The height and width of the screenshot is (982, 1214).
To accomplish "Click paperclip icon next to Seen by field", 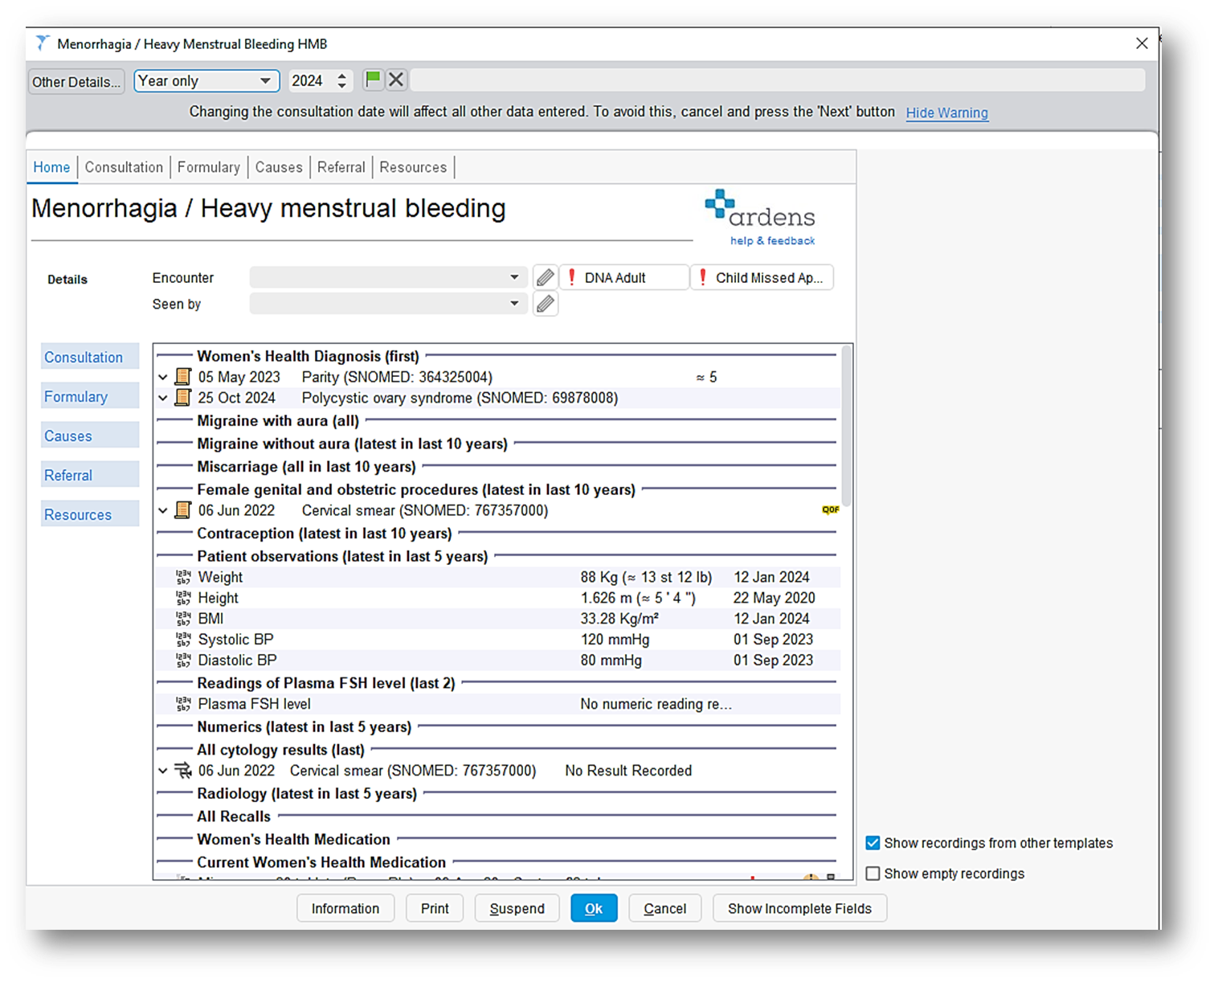I will [546, 304].
